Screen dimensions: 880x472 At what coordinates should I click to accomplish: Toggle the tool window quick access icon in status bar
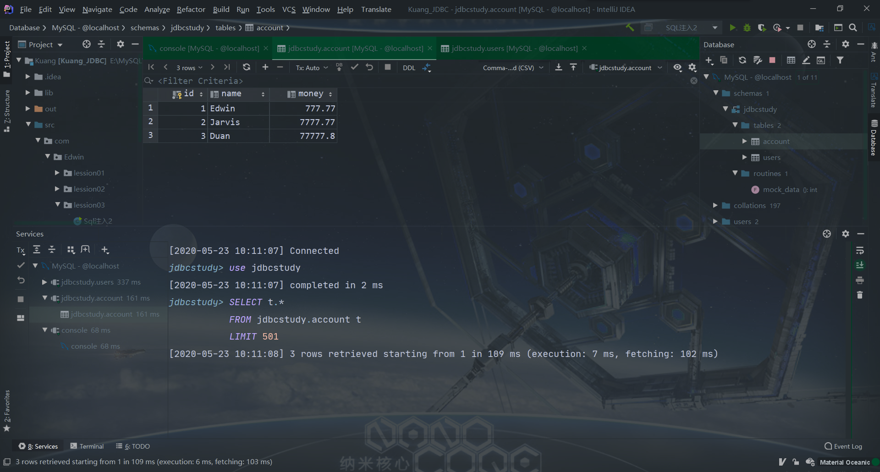coord(7,462)
